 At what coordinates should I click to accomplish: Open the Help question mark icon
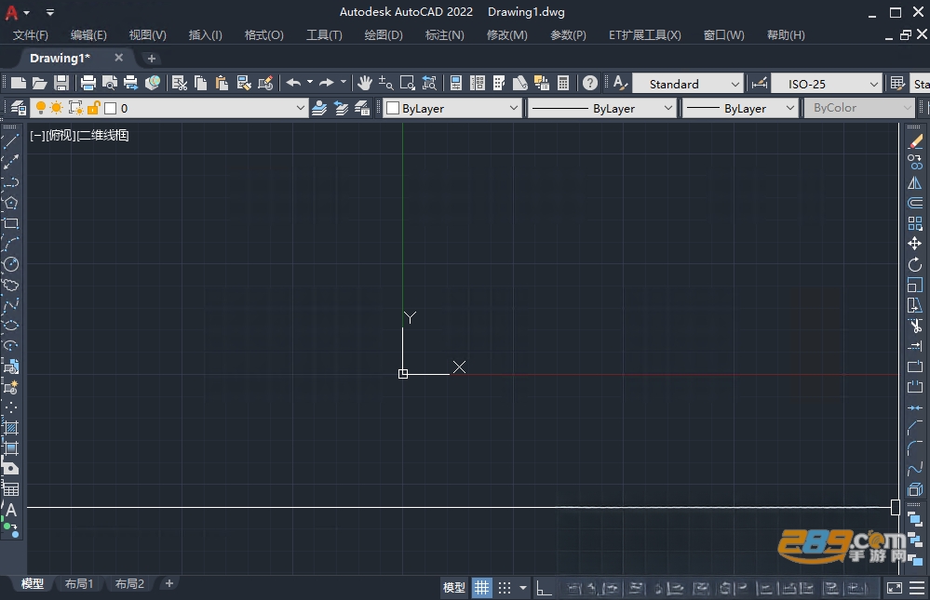tap(589, 83)
